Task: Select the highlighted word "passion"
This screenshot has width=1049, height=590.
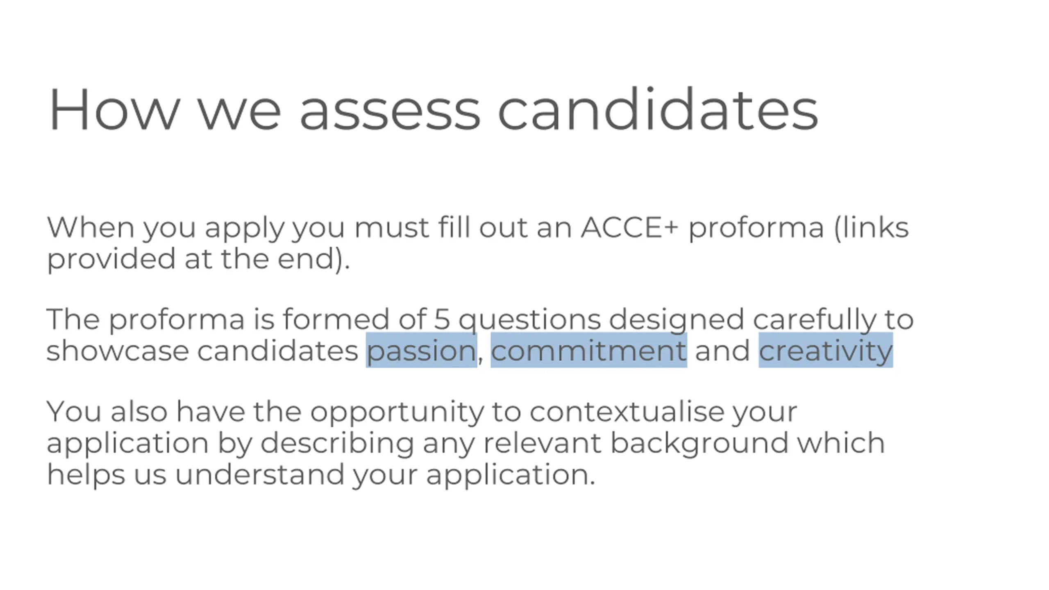Action: click(x=421, y=350)
